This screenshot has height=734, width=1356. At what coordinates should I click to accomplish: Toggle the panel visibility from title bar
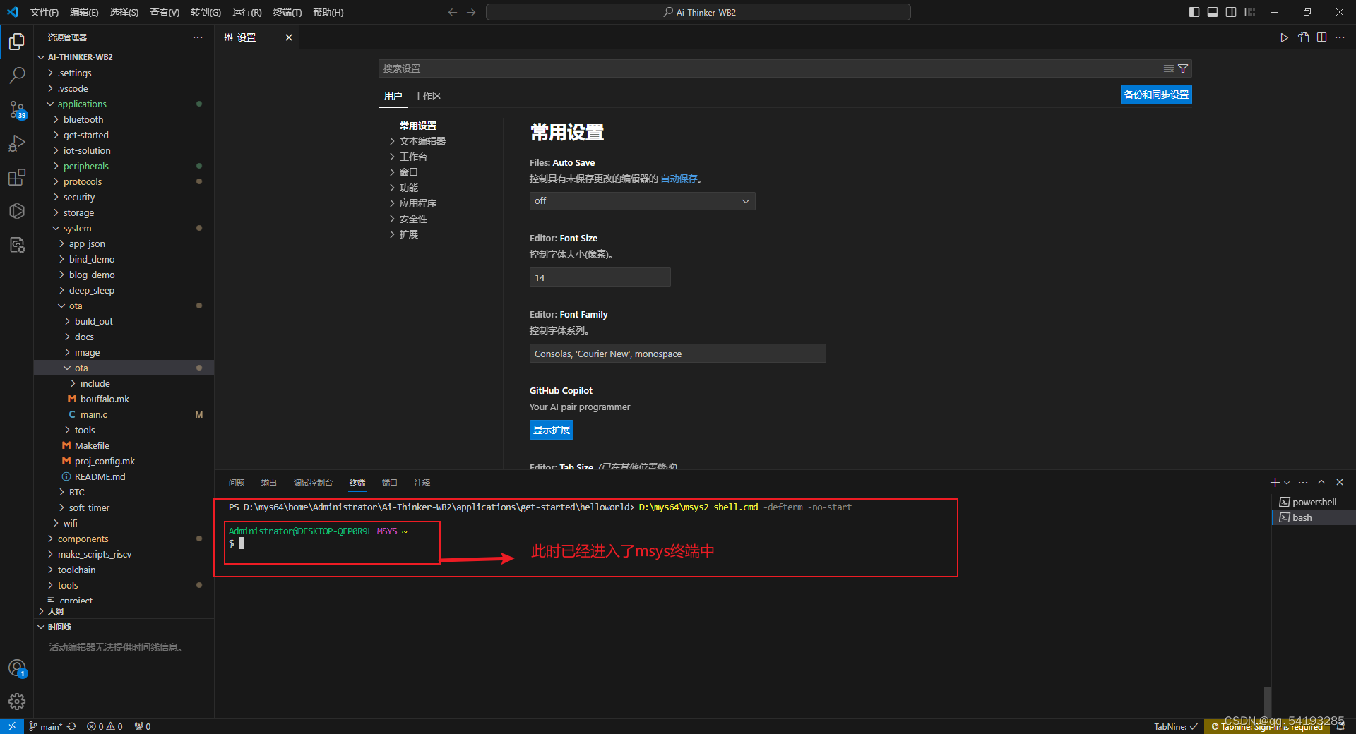coord(1213,12)
